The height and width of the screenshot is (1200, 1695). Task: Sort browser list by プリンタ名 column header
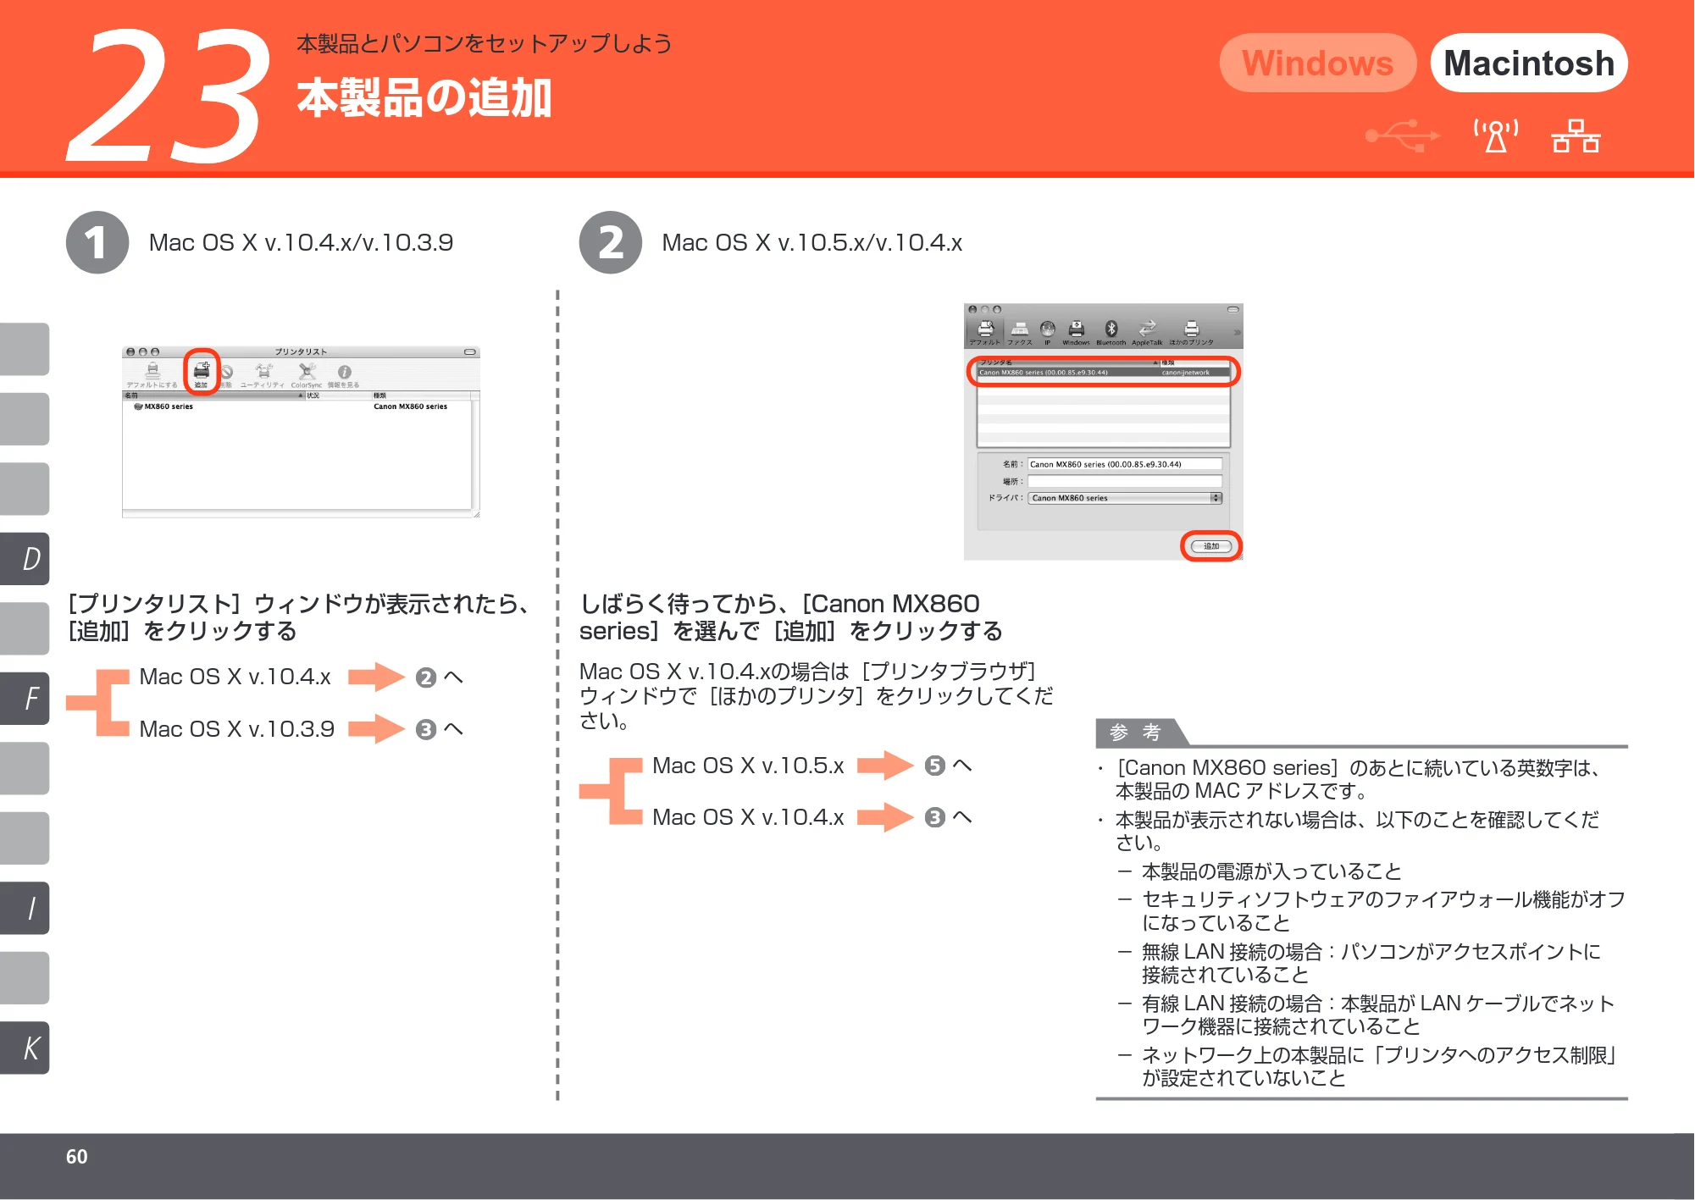click(1068, 362)
